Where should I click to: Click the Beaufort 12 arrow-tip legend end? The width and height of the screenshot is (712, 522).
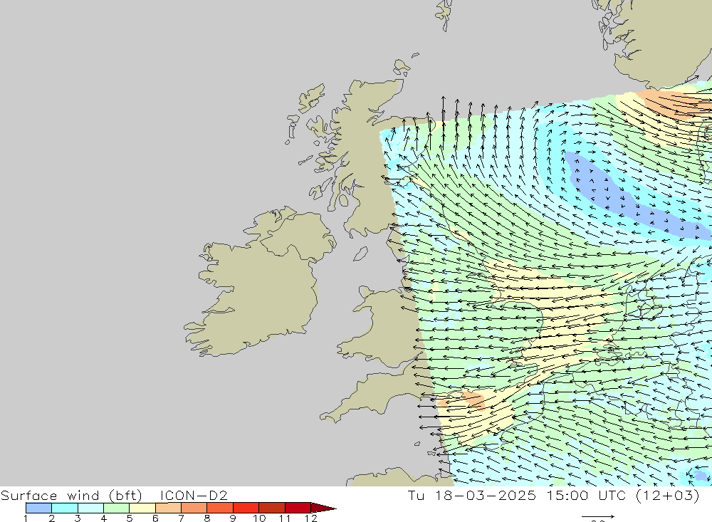coord(323,508)
